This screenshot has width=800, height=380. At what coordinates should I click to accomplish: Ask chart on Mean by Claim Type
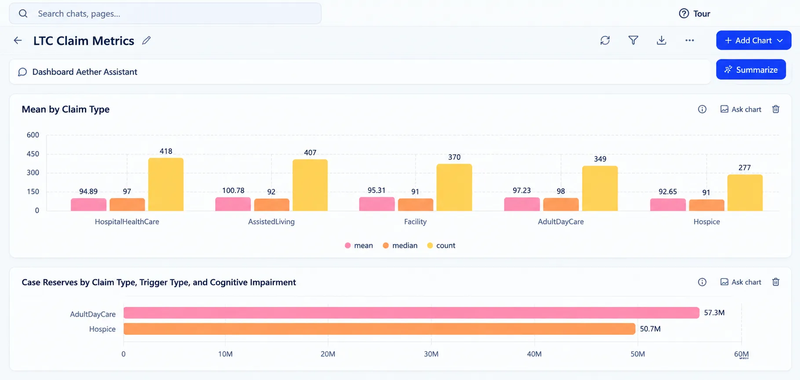point(741,109)
